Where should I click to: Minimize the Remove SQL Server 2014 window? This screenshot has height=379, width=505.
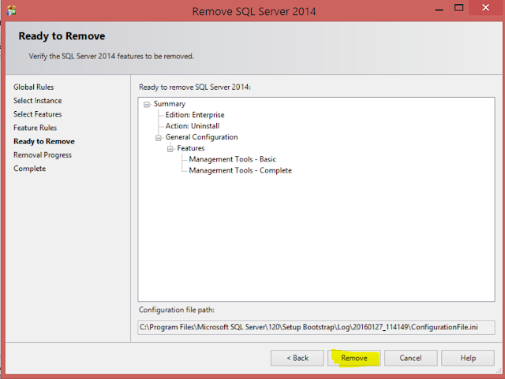pos(439,9)
